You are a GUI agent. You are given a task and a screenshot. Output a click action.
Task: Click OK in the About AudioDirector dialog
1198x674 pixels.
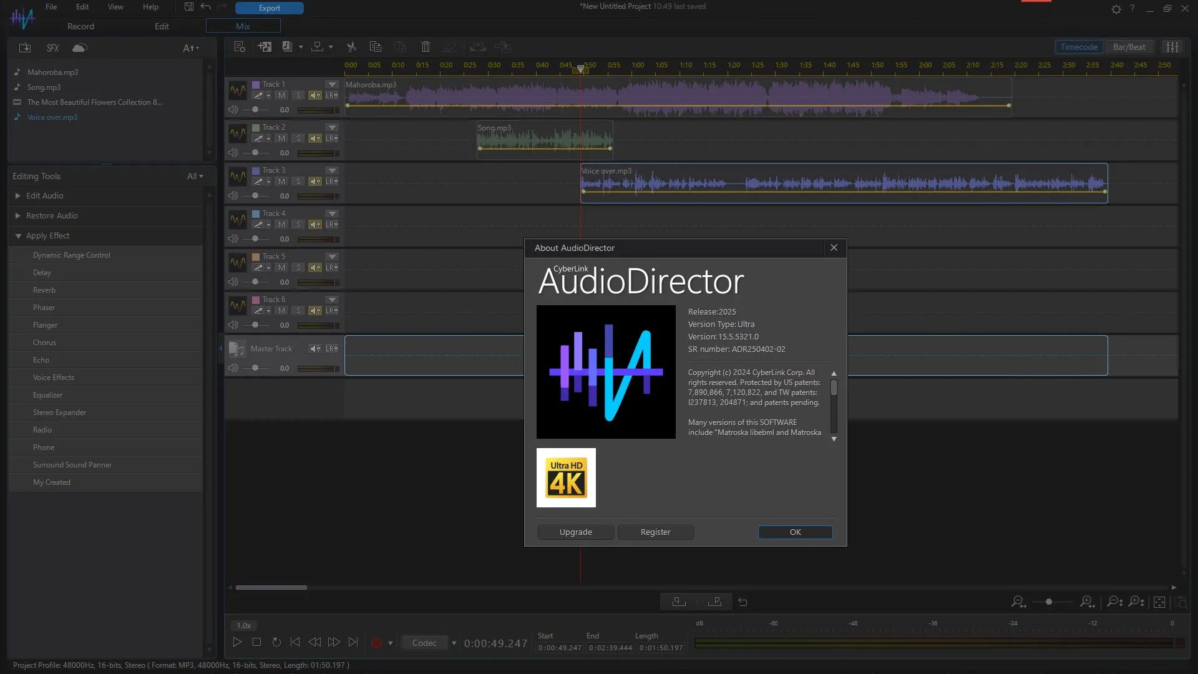click(x=794, y=532)
